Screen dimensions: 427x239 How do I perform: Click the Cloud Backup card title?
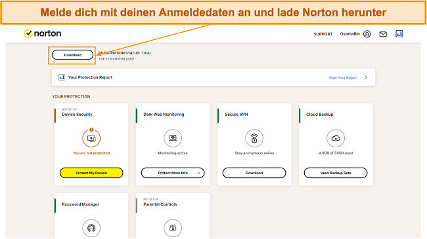(320, 115)
